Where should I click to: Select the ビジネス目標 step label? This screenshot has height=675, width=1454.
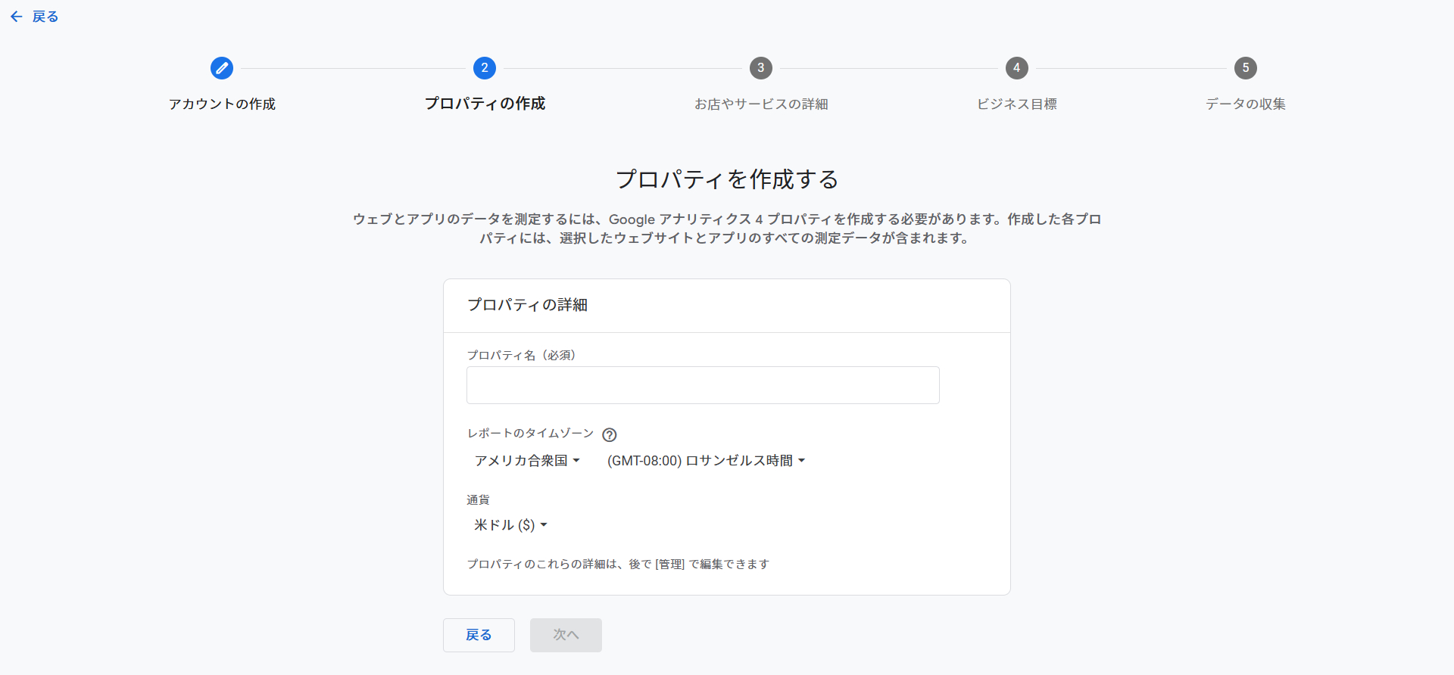(x=1016, y=104)
